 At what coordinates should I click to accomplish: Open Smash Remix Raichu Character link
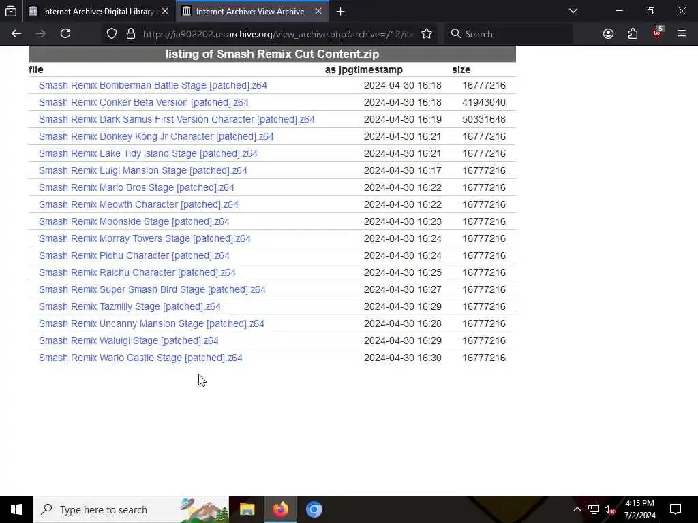(137, 272)
